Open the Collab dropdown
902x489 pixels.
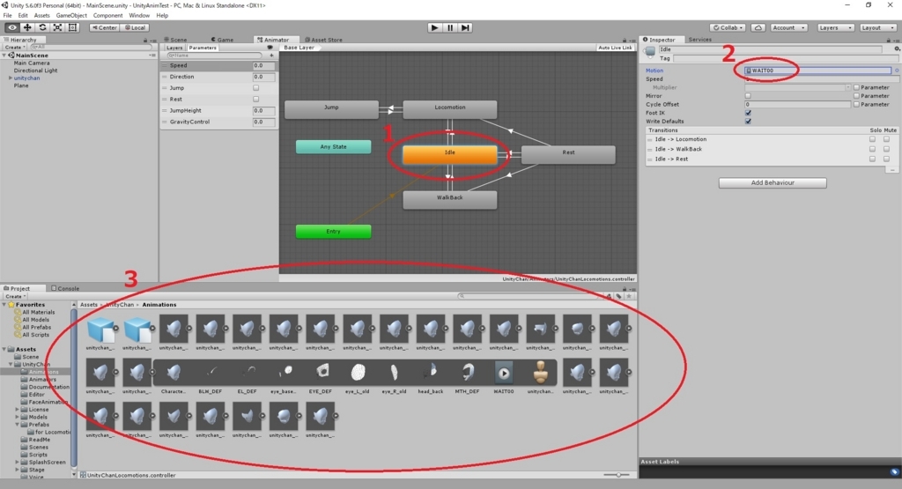pyautogui.click(x=728, y=27)
